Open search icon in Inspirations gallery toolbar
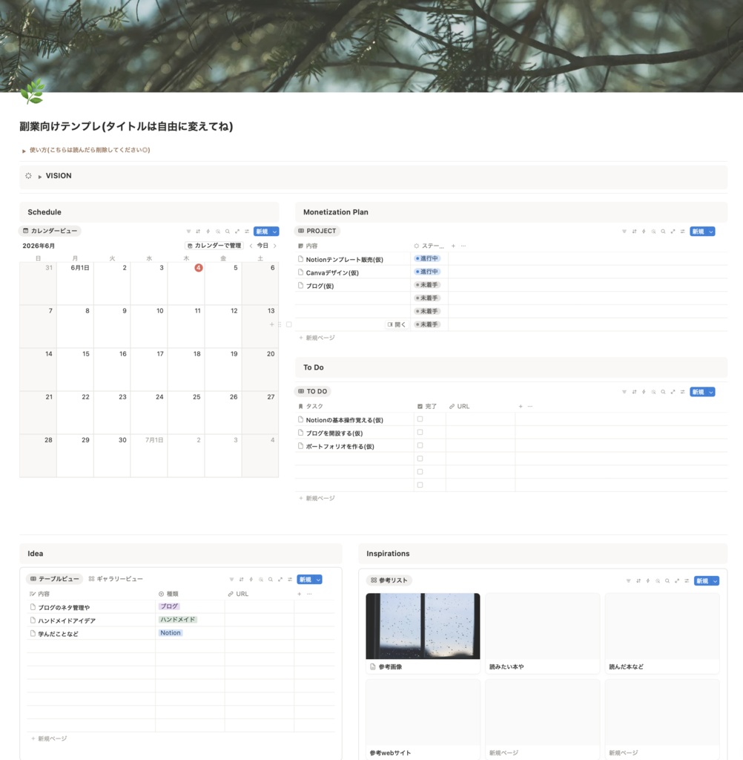This screenshot has height=760, width=743. coord(667,580)
